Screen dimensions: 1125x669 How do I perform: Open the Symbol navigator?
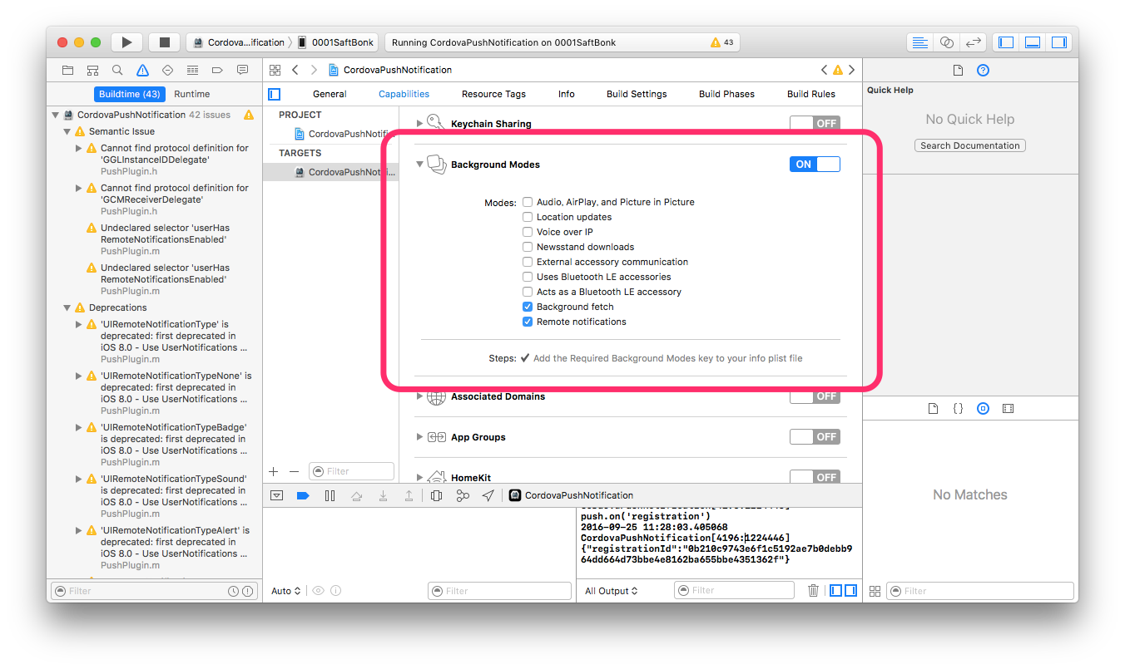[92, 70]
